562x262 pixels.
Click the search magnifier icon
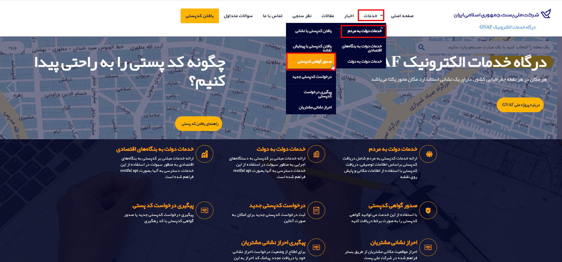point(421,47)
